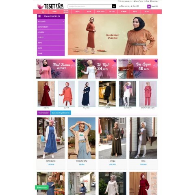Click the search magnifier button
This screenshot has width=195, height=195.
114,6
